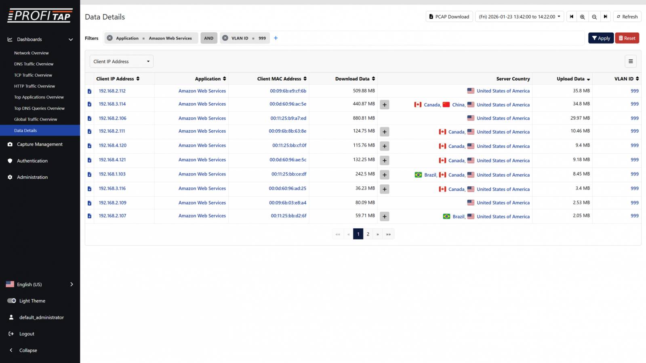Add a new filter with the plus icon
646x363 pixels.
click(276, 38)
